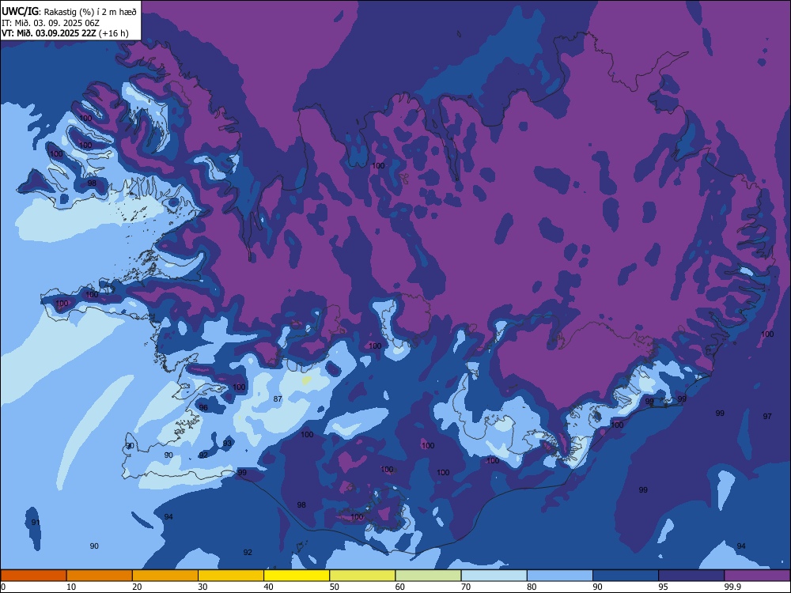
Task: Click the legend label '70'
Action: pyautogui.click(x=466, y=587)
